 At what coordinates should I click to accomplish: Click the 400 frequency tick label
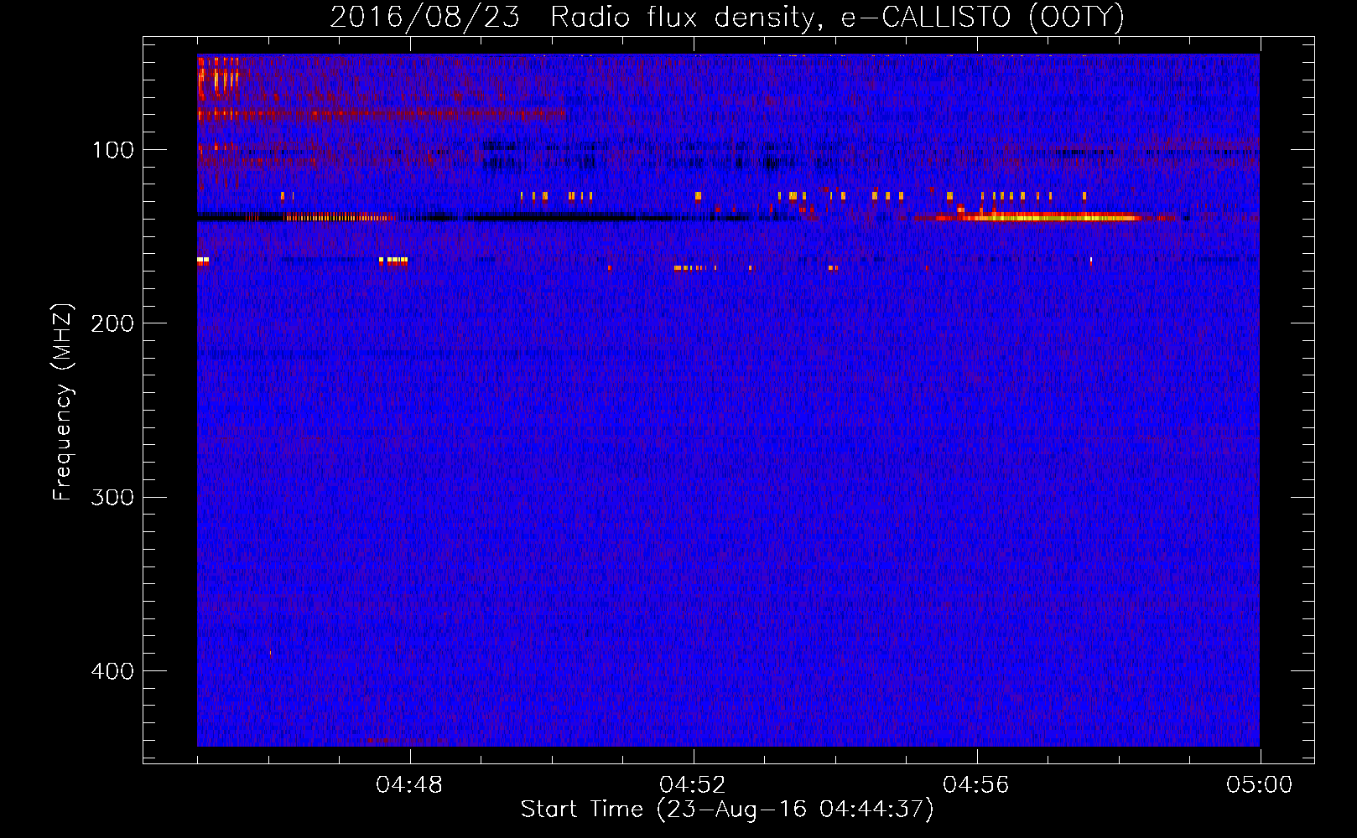112,671
